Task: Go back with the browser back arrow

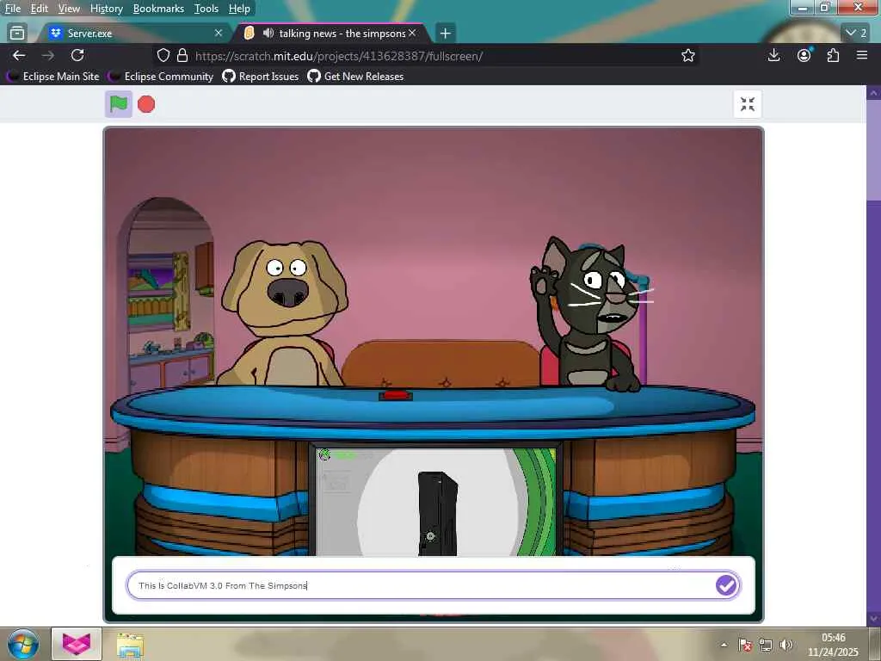Action: (x=19, y=55)
